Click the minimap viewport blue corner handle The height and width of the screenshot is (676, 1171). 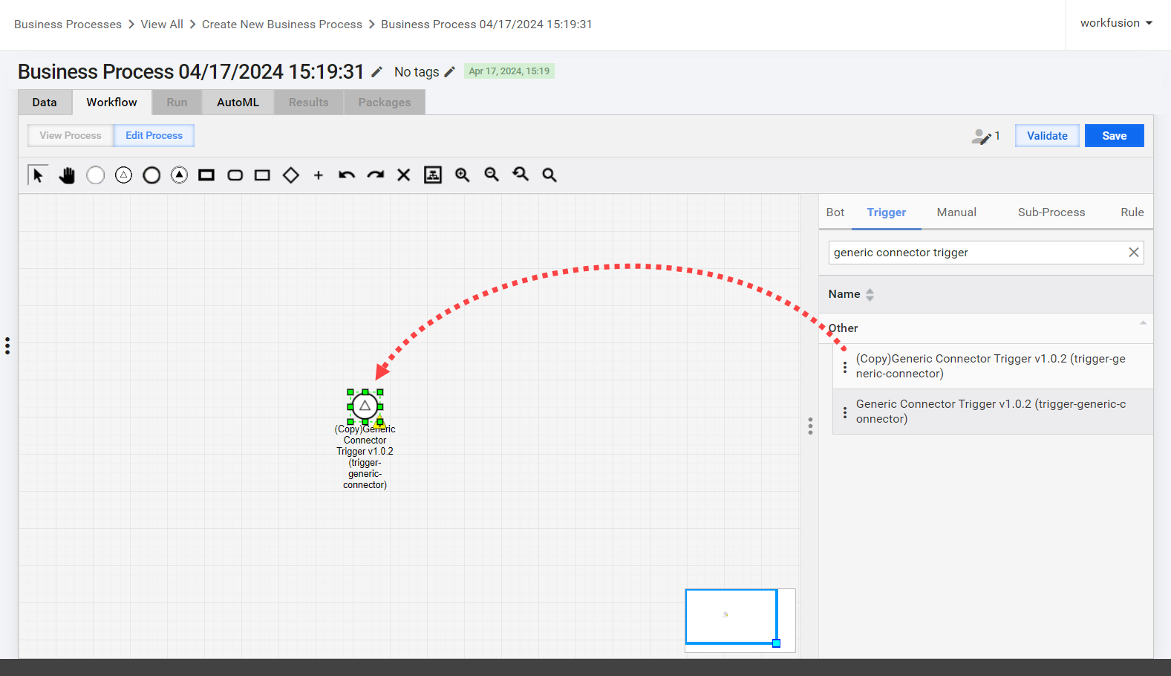776,643
